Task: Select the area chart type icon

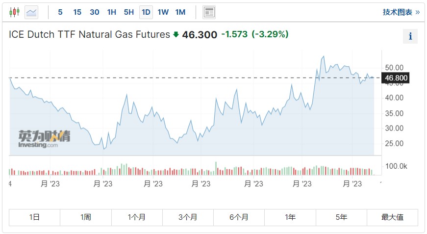Action: [32, 12]
